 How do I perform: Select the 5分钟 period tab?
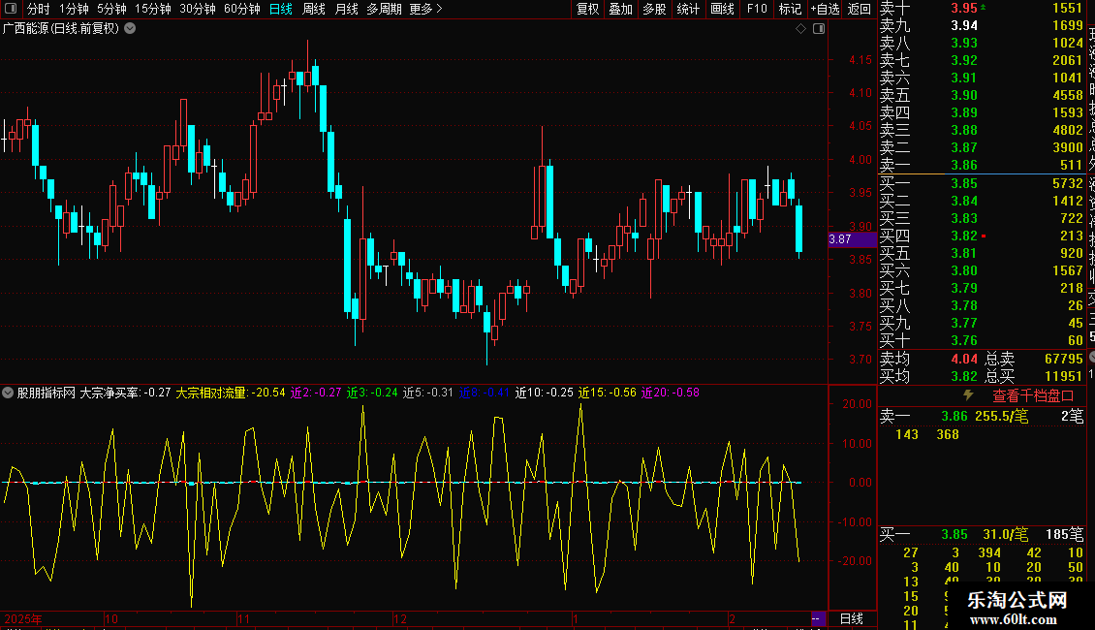click(111, 9)
